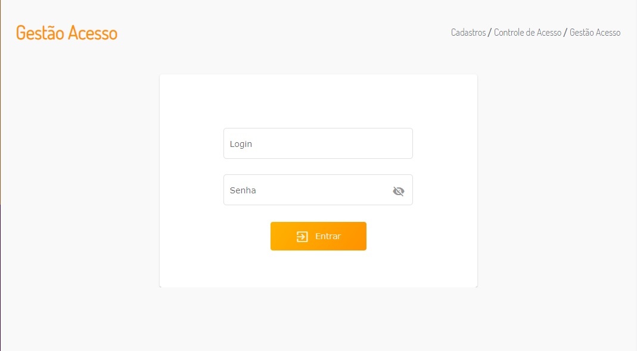Click blank card area below Entrar button
The image size is (637, 351).
click(318, 269)
